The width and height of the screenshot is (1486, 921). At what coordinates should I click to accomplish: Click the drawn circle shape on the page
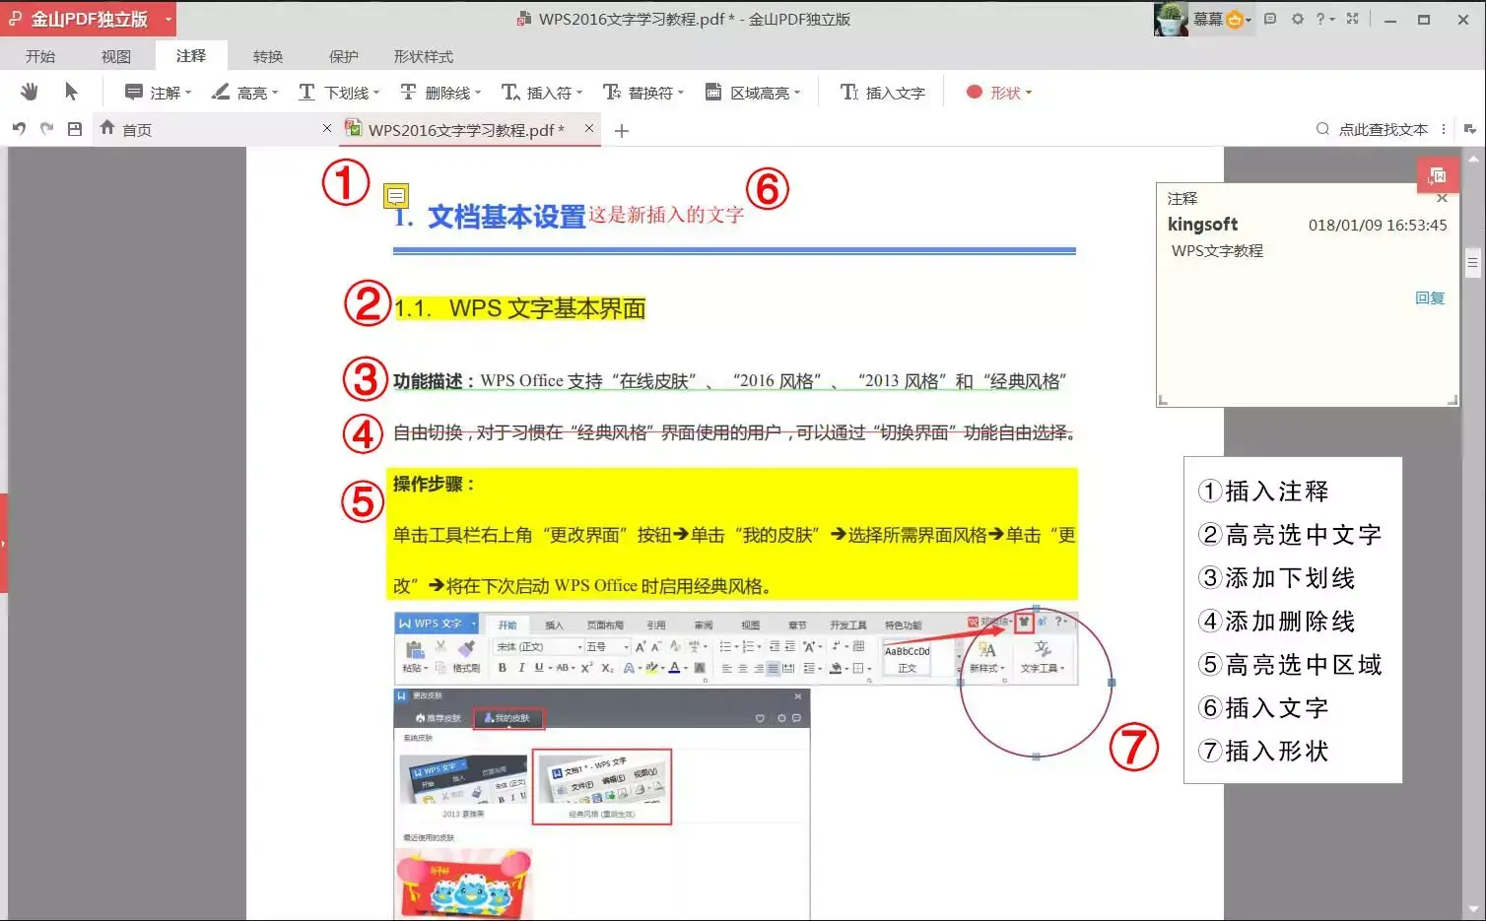click(x=1036, y=682)
